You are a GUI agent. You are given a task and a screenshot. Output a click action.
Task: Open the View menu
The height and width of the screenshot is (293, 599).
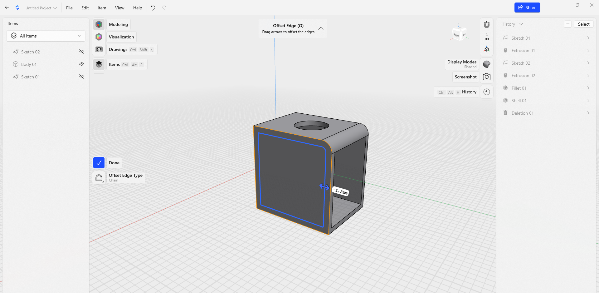click(119, 8)
